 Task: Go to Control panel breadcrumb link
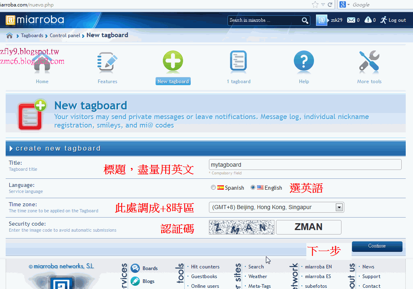[65, 36]
